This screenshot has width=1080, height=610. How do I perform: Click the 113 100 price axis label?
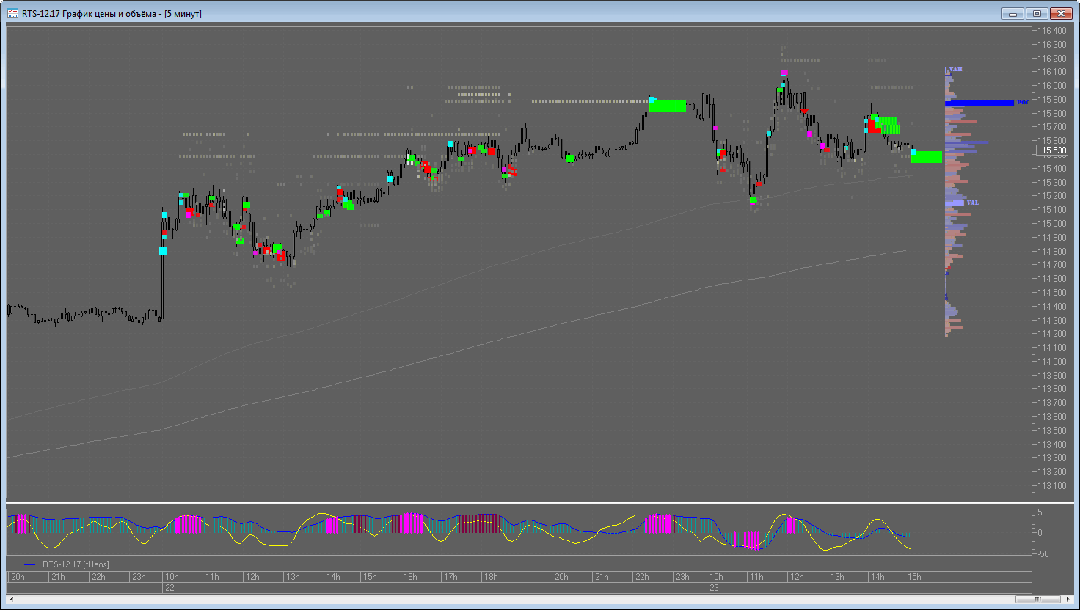tap(1051, 486)
